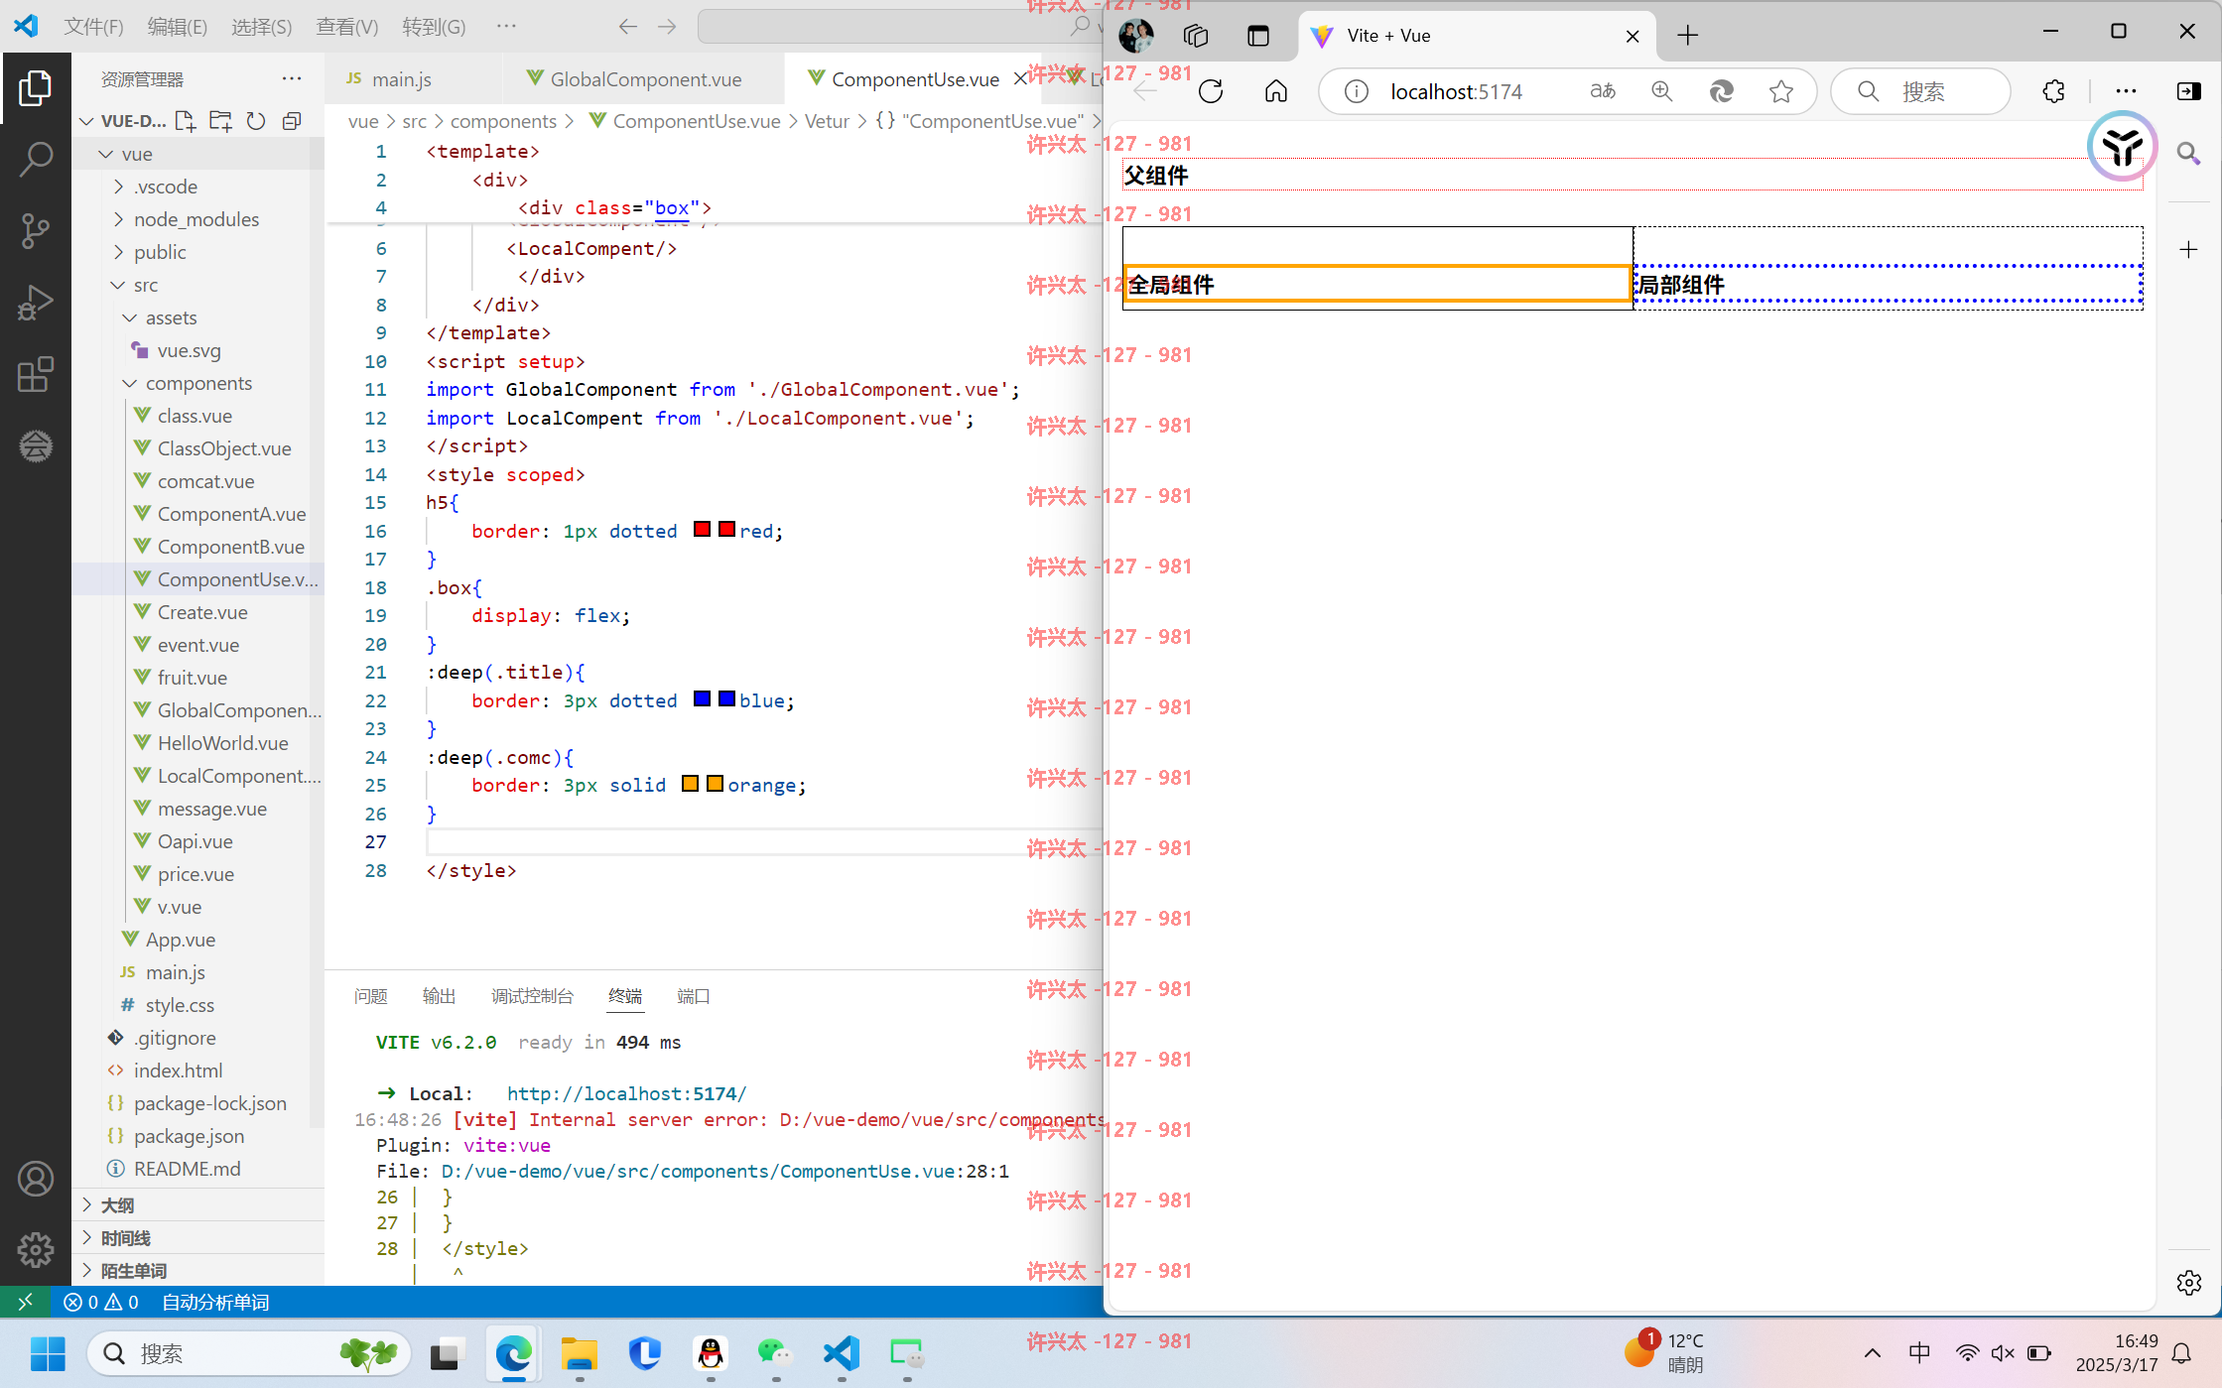Refresh the explorer file tree
This screenshot has height=1388, width=2222.
[x=256, y=121]
